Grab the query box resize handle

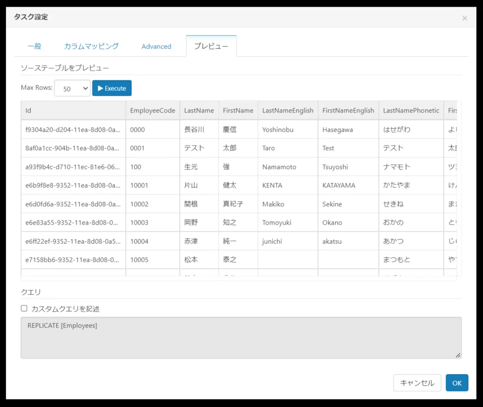pyautogui.click(x=458, y=355)
